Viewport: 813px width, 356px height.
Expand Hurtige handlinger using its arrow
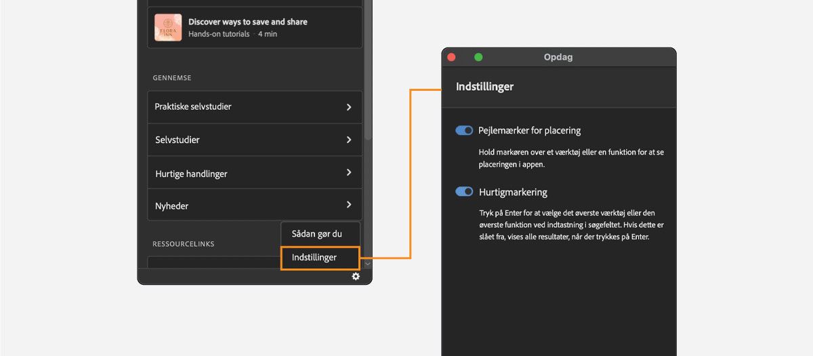pyautogui.click(x=349, y=173)
